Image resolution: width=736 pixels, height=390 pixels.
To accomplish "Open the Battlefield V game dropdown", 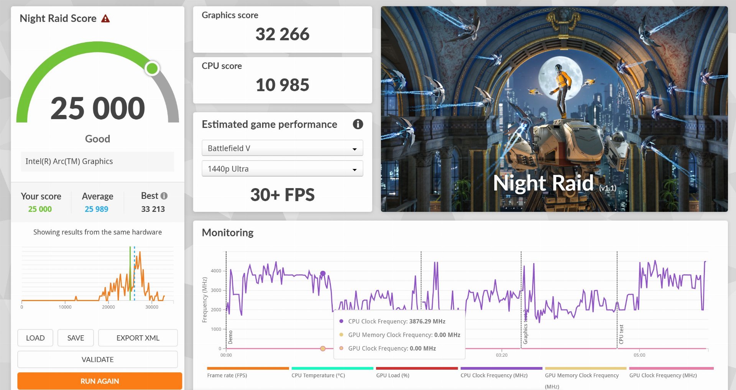I will click(282, 148).
